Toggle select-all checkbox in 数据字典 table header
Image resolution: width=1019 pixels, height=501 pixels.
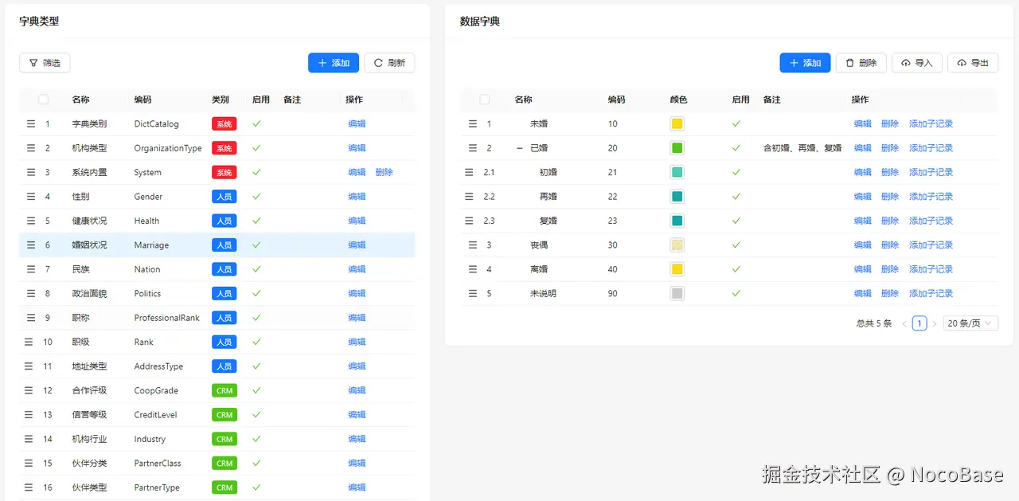pyautogui.click(x=485, y=100)
